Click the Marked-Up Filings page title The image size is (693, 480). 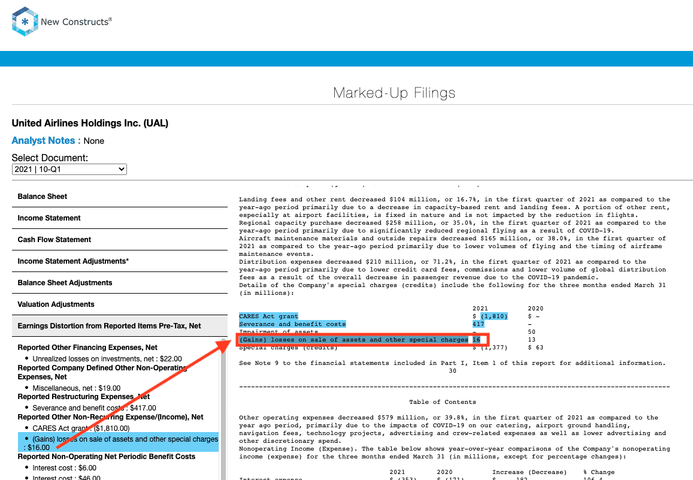(394, 93)
